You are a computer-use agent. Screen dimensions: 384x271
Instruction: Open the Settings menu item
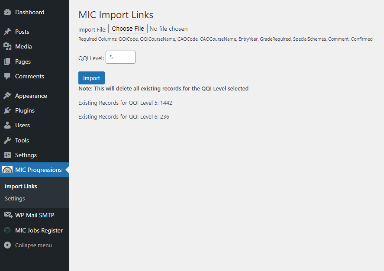(26, 155)
